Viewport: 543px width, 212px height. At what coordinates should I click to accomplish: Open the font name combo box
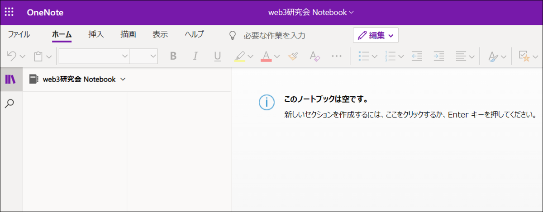pyautogui.click(x=94, y=56)
